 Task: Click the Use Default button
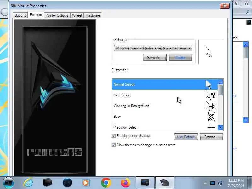tap(186, 137)
